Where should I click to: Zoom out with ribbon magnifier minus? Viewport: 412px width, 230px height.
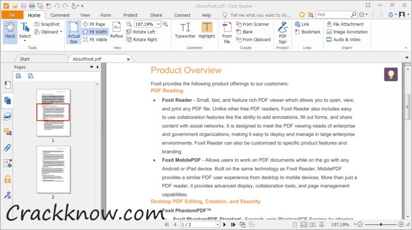pyautogui.click(x=129, y=24)
